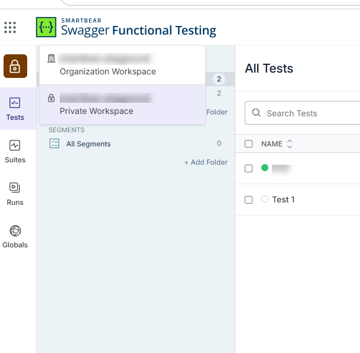Open the blurred-name test entry
The height and width of the screenshot is (353, 360).
click(x=282, y=169)
